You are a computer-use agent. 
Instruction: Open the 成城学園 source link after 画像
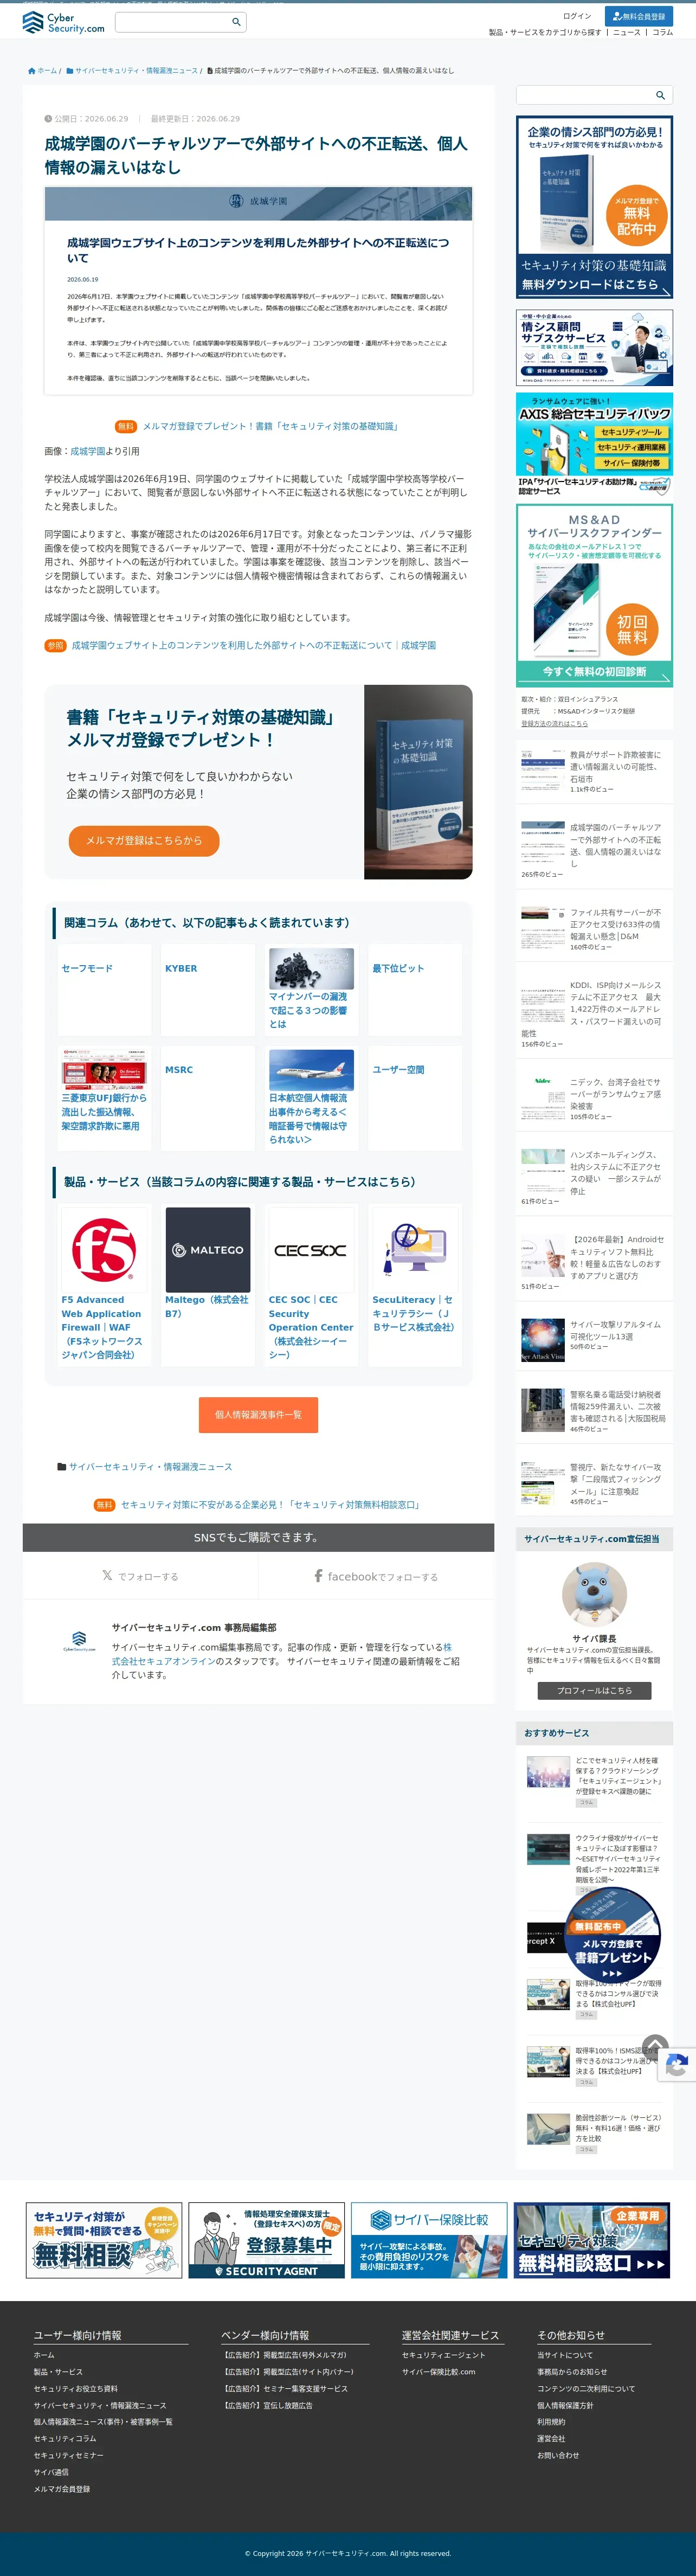[x=87, y=451]
